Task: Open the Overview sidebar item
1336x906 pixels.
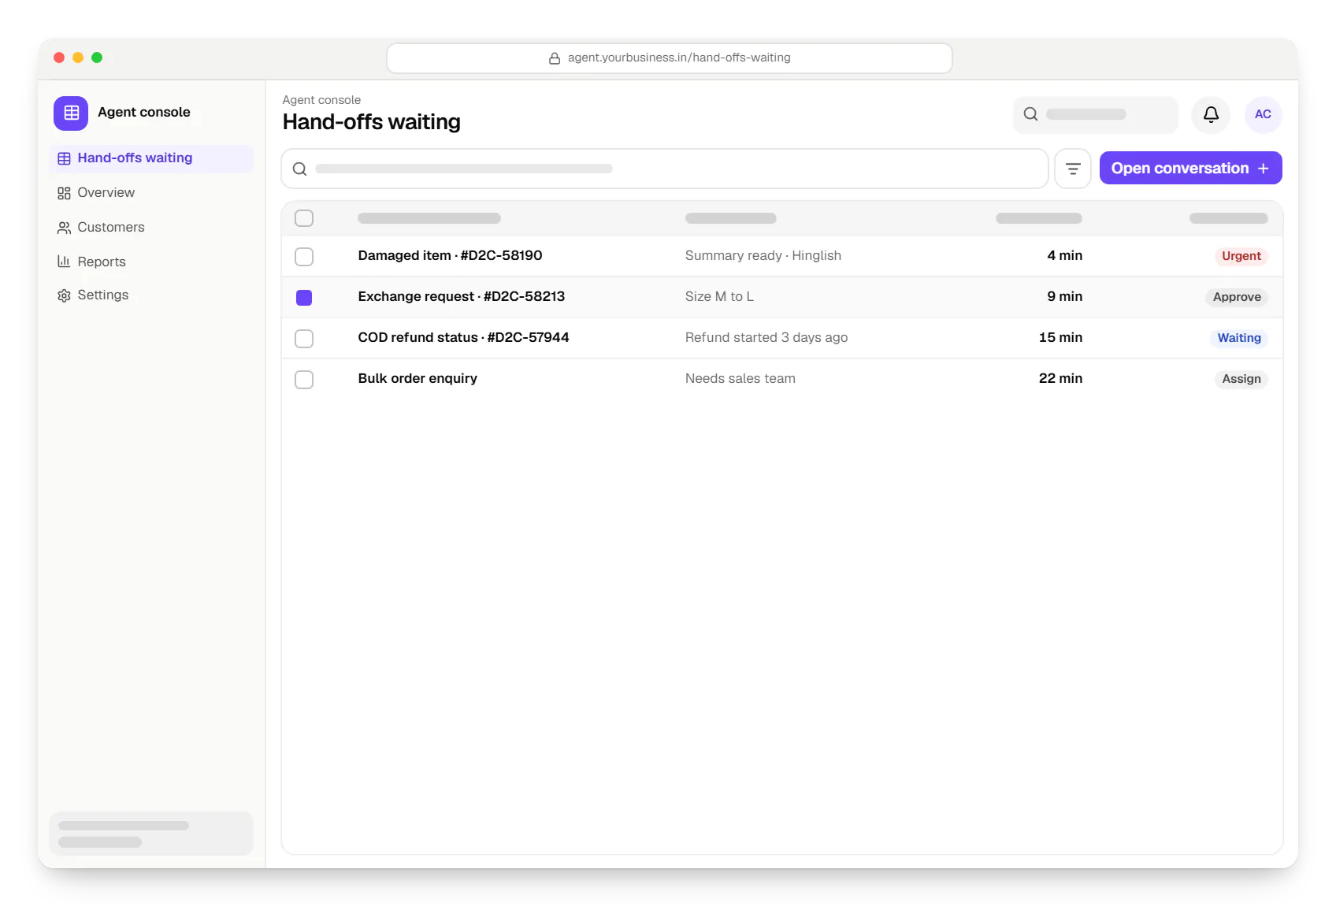Action: [151, 193]
